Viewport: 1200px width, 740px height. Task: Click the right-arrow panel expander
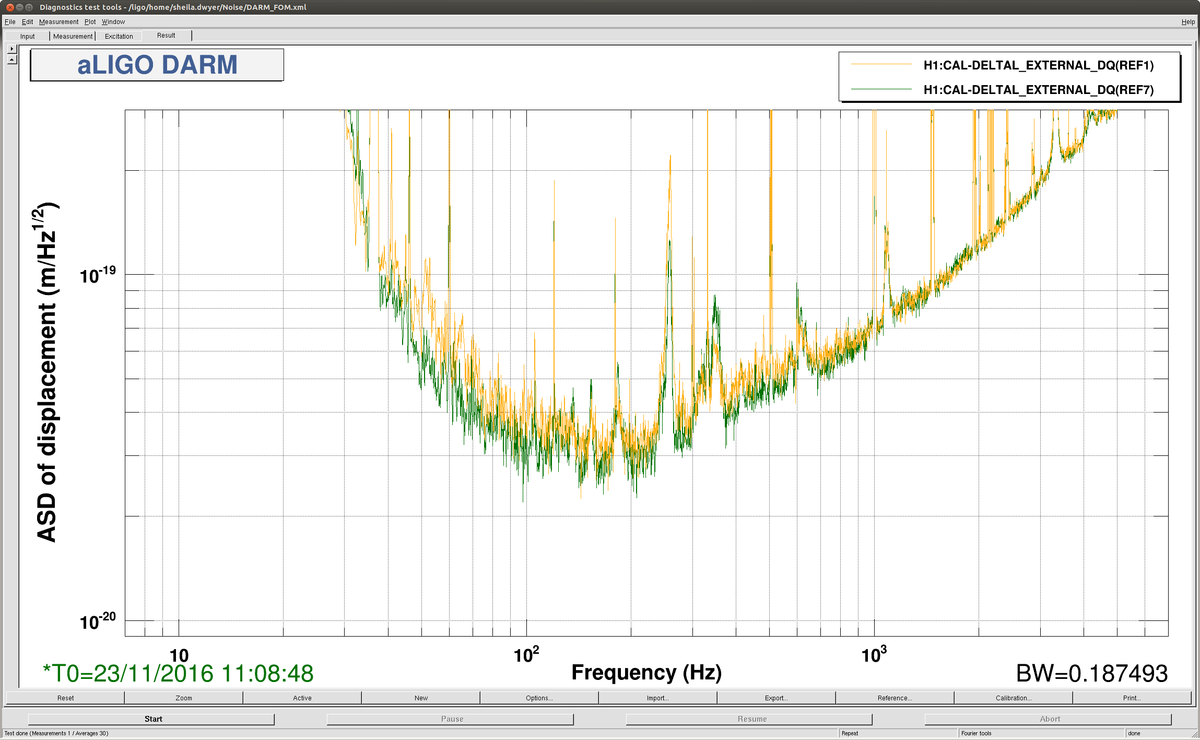click(12, 49)
